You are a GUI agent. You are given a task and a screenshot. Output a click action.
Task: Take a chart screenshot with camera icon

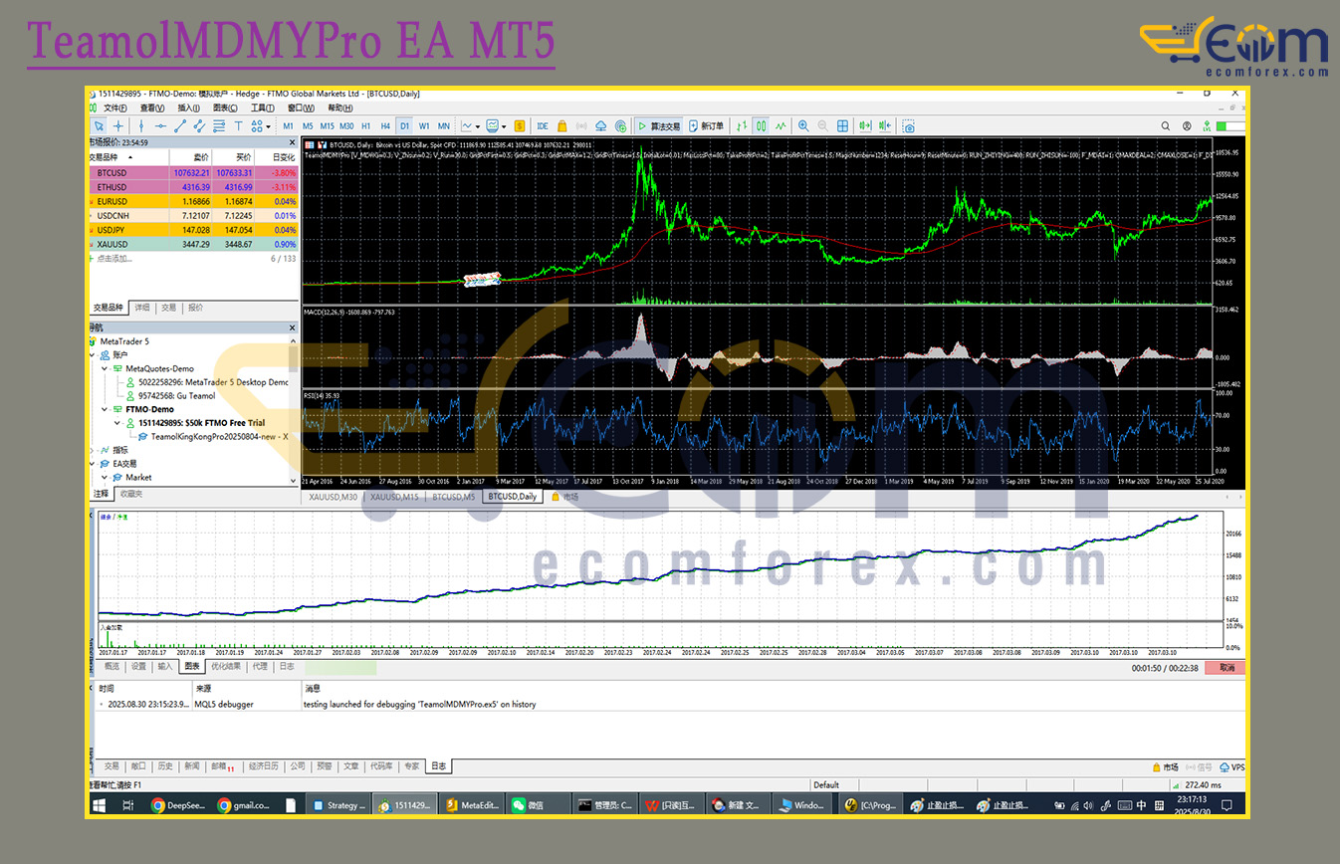[x=908, y=126]
